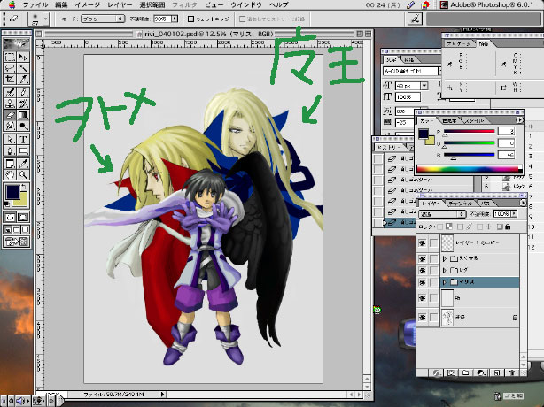Screen dimensions: 544x407
Task: Reset to default black and white colors
Action: pos(7,203)
